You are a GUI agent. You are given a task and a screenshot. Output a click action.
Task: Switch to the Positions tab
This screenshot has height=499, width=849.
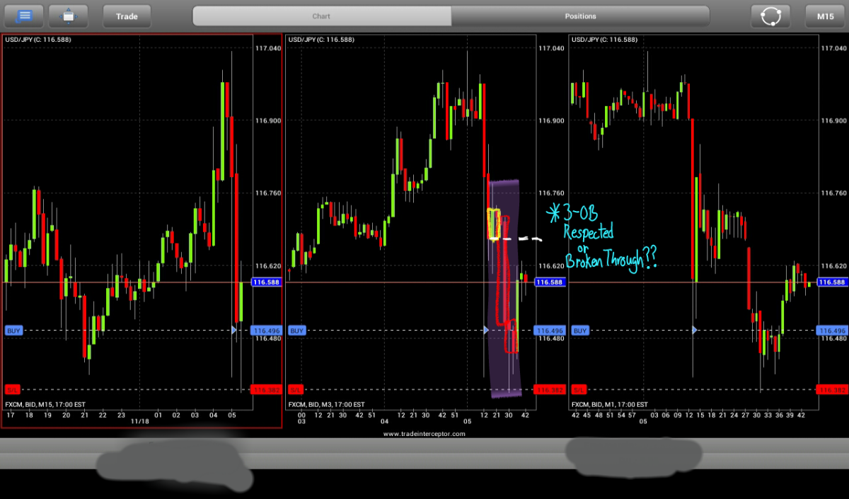[581, 16]
